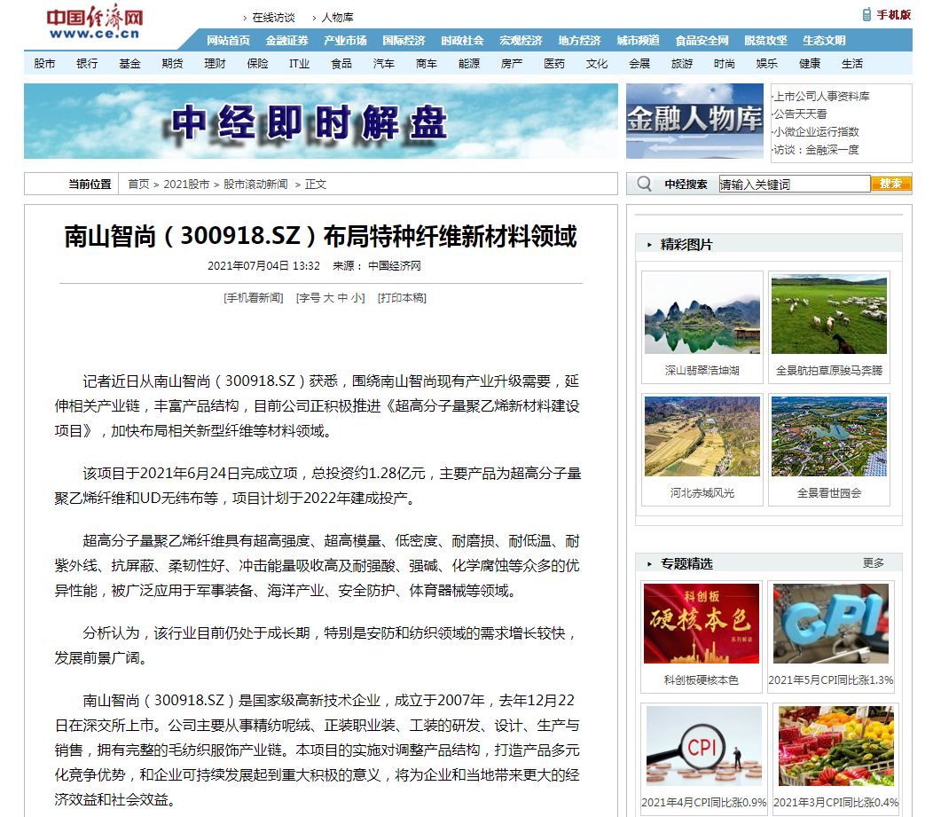933x817 pixels.
Task: Open 全景航拍草原骏马奔腾 photo thumbnail
Action: (828, 316)
